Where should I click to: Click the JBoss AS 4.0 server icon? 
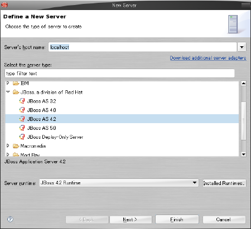click(x=22, y=110)
